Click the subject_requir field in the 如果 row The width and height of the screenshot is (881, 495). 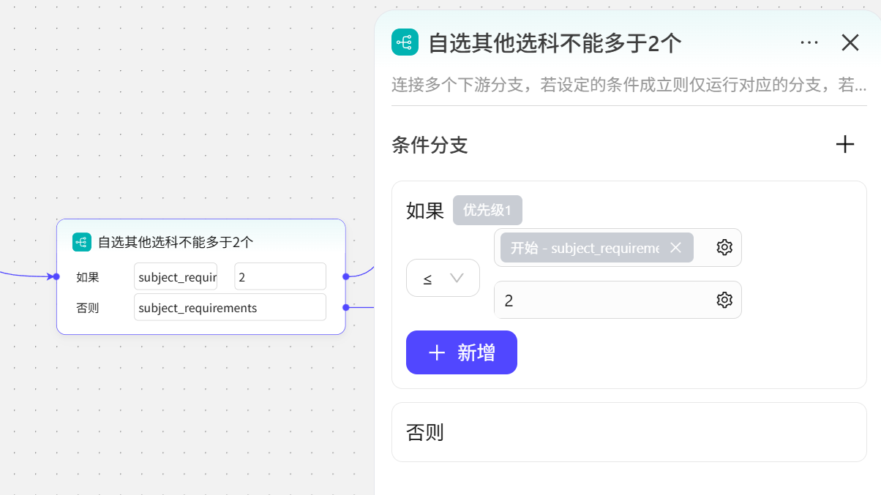coord(176,276)
